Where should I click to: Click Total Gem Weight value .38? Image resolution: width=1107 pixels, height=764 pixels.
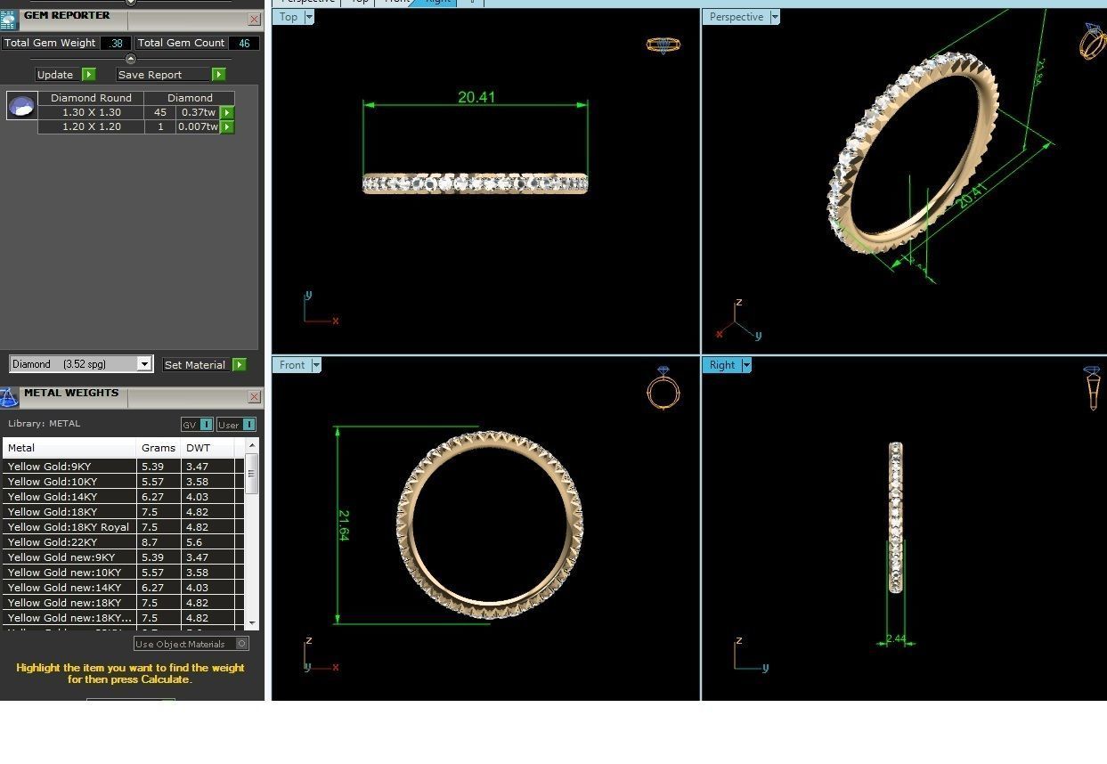tap(116, 43)
